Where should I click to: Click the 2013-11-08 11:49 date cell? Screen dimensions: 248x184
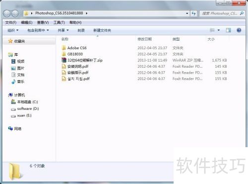pos(152,60)
